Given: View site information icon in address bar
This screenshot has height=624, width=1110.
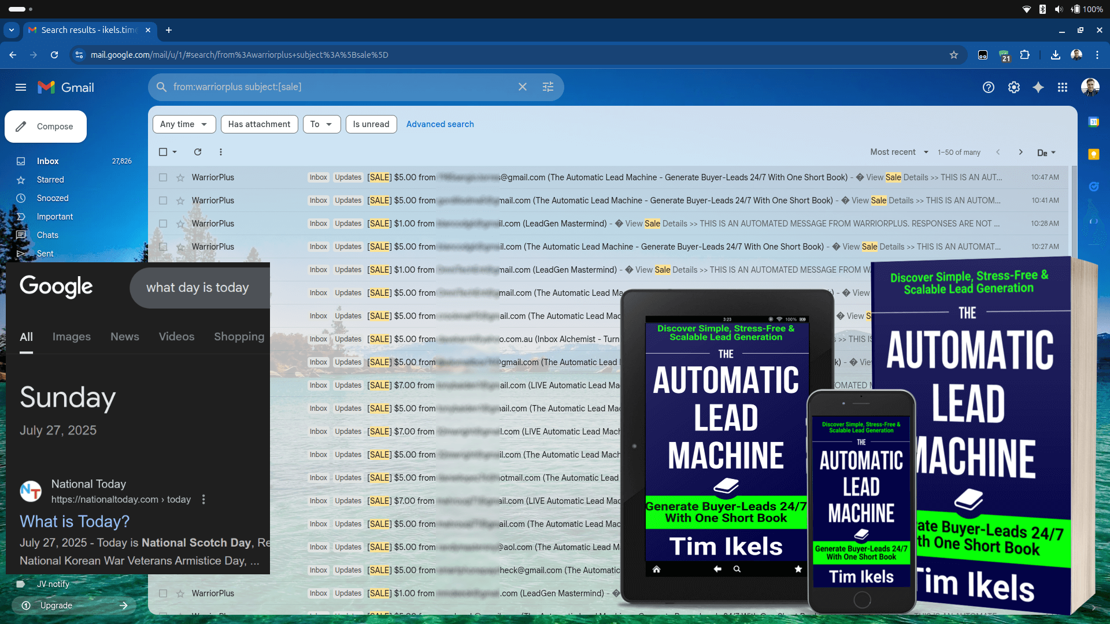Looking at the screenshot, I should coord(79,55).
